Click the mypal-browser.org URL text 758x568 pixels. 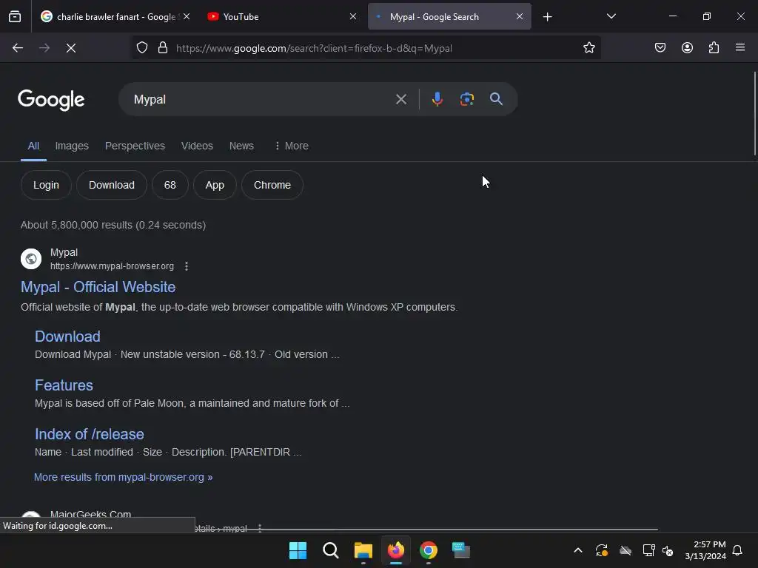[113, 266]
